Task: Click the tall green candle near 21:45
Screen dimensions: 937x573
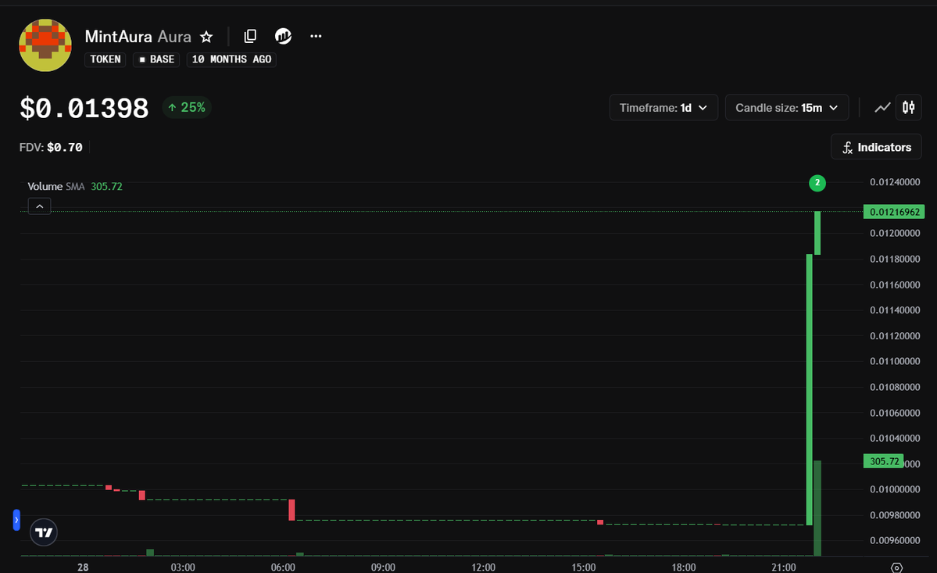Action: 809,389
